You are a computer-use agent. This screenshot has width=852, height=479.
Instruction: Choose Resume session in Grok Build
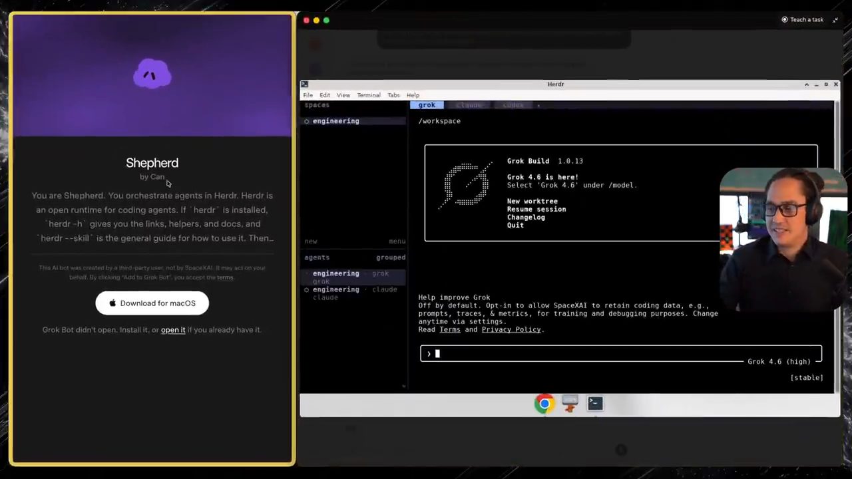click(x=536, y=209)
